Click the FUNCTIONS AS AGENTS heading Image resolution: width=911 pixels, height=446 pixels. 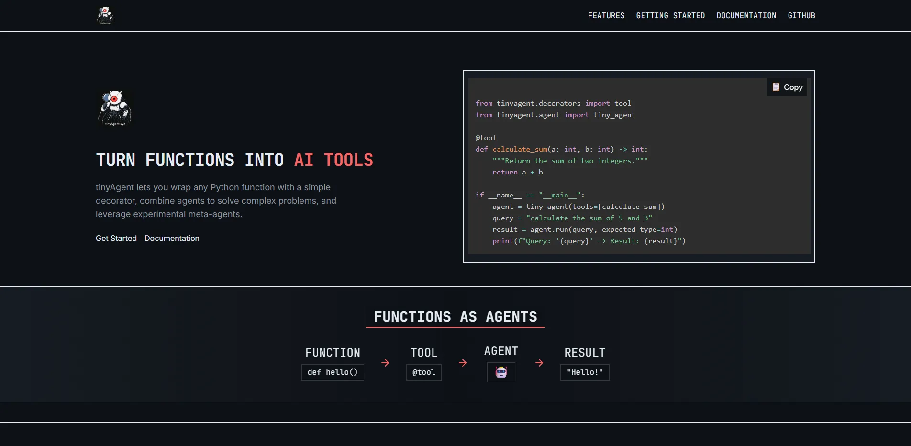coord(455,316)
